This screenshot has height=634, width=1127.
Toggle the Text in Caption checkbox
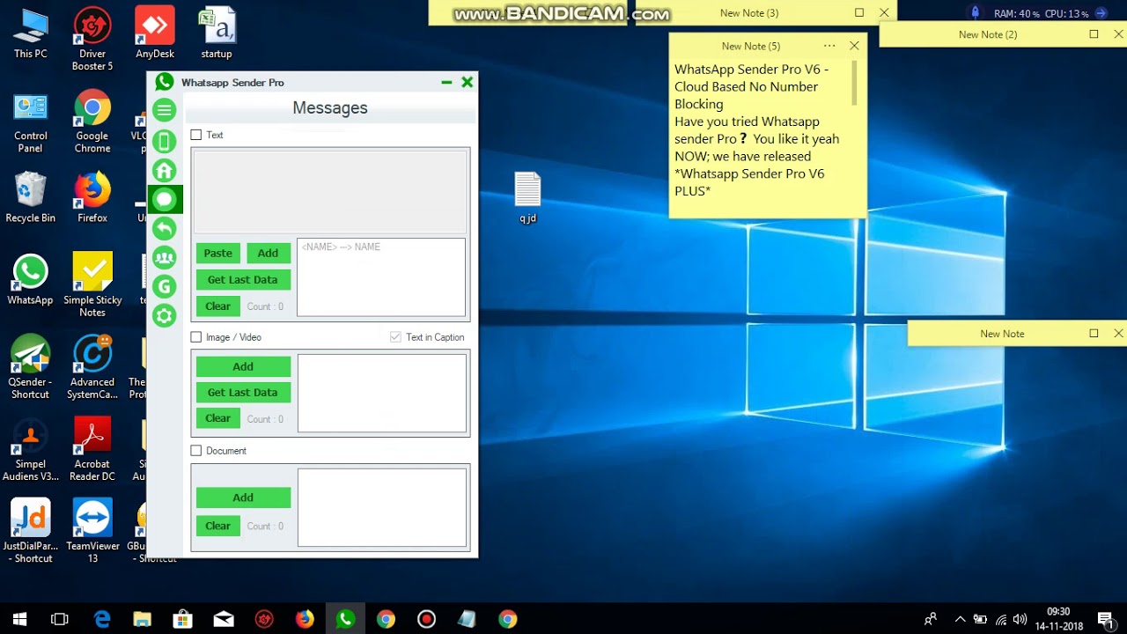pos(395,337)
